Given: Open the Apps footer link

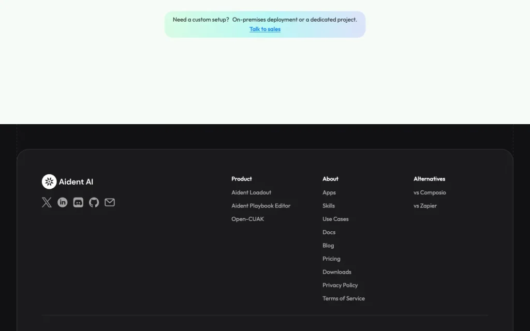Looking at the screenshot, I should (x=329, y=192).
